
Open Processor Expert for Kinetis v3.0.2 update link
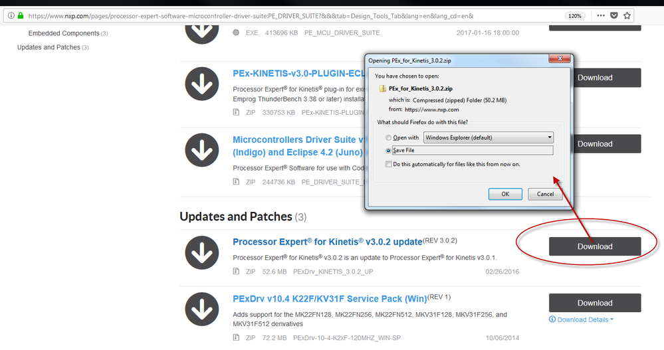[327, 242]
